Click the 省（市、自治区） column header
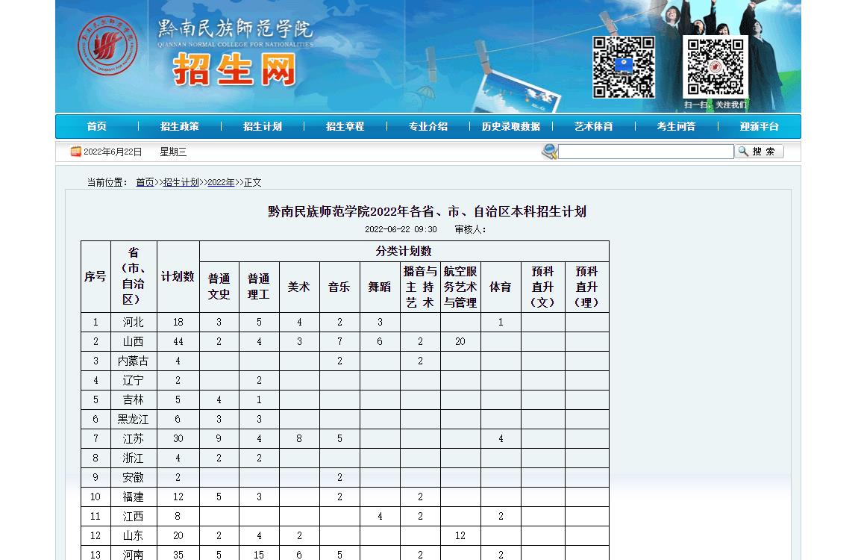The height and width of the screenshot is (560, 858). [x=134, y=276]
